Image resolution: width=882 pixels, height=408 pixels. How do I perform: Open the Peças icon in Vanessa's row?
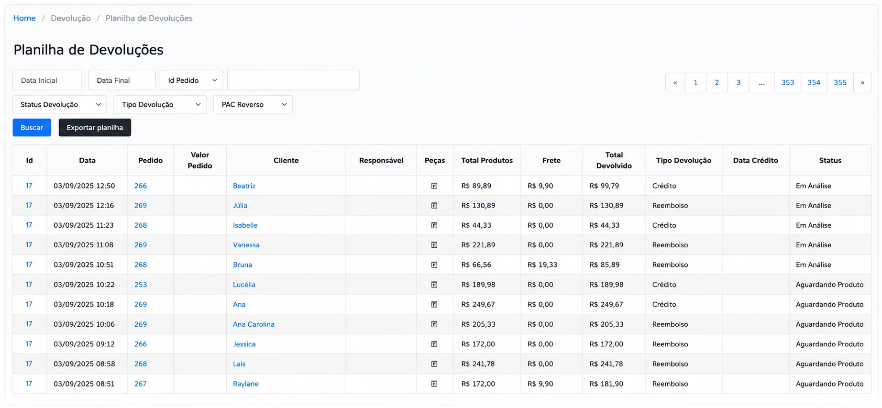pos(434,245)
